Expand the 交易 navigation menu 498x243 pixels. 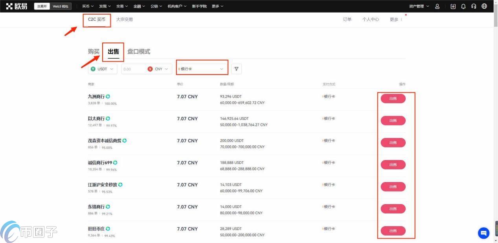[x=122, y=6]
